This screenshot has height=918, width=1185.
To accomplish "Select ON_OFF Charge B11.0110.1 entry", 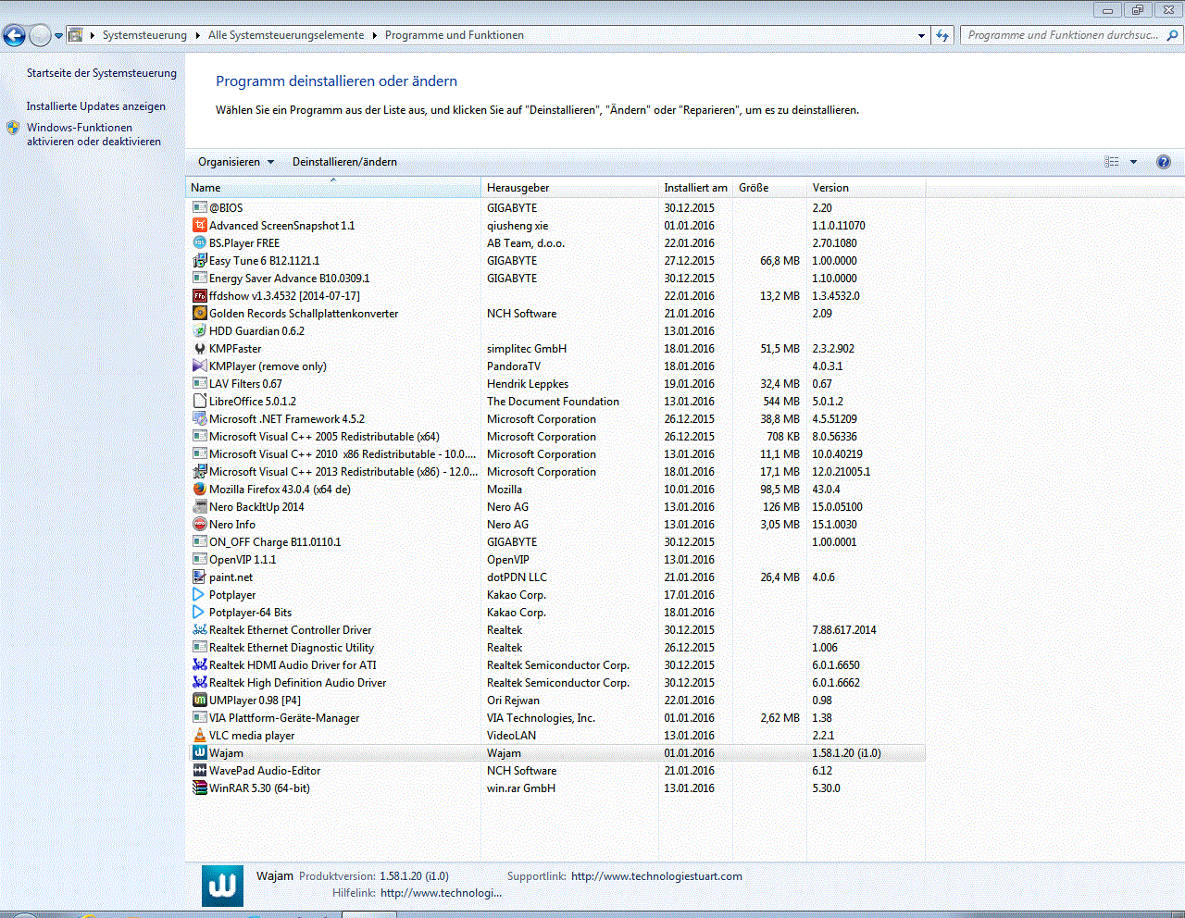I will pyautogui.click(x=555, y=542).
